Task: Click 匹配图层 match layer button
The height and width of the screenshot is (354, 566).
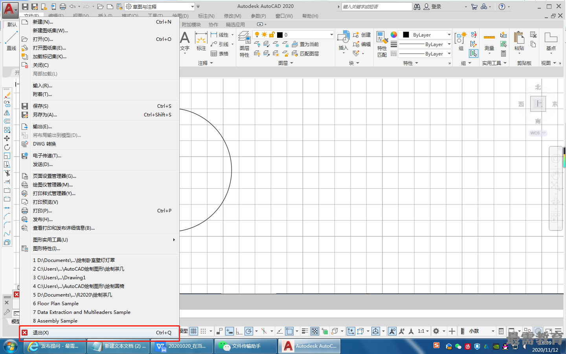Action: click(305, 53)
